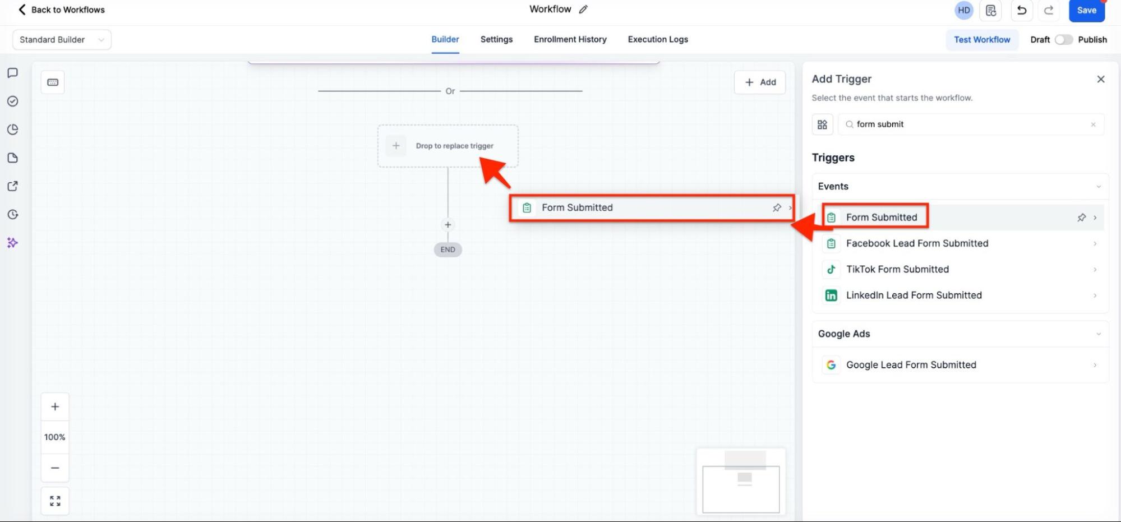Click the grid category view icon
The image size is (1121, 522).
(x=822, y=124)
